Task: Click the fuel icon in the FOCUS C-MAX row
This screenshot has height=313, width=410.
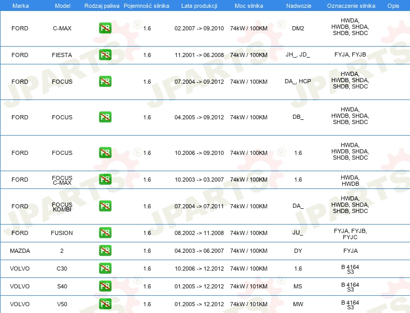Action: (105, 180)
